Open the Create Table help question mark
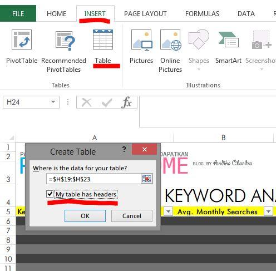Viewport: 276px width, 271px height. tap(124, 149)
